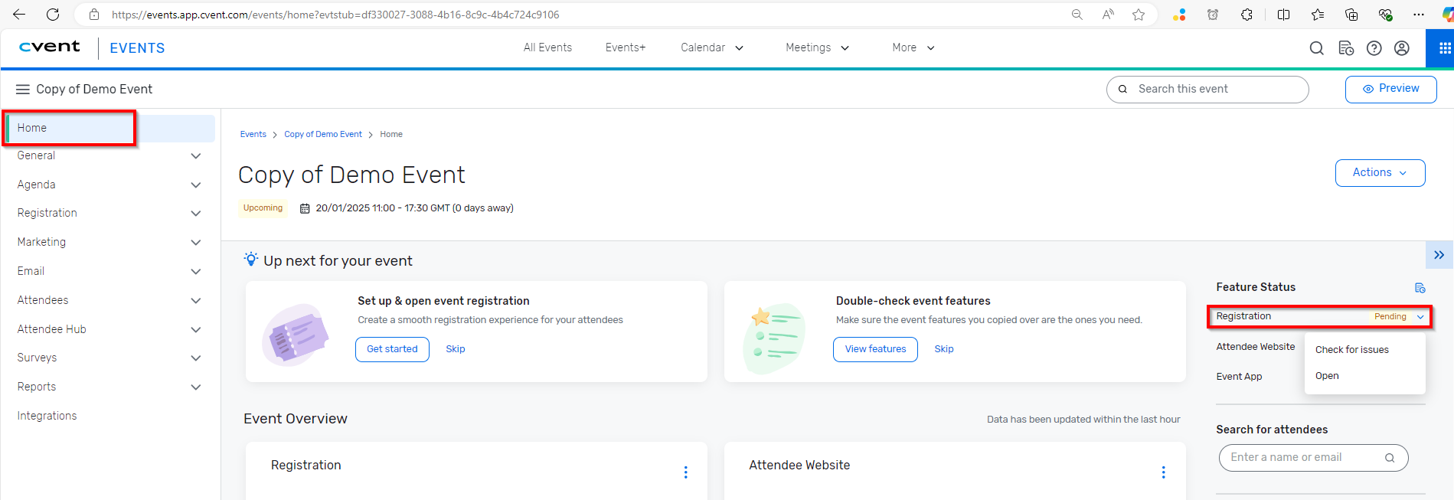Click the browser back arrow
The height and width of the screenshot is (500, 1454).
point(19,15)
